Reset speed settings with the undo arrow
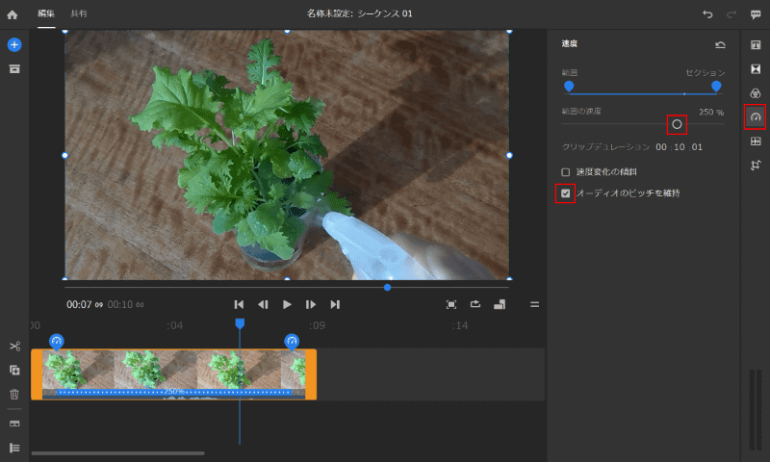 coord(720,44)
